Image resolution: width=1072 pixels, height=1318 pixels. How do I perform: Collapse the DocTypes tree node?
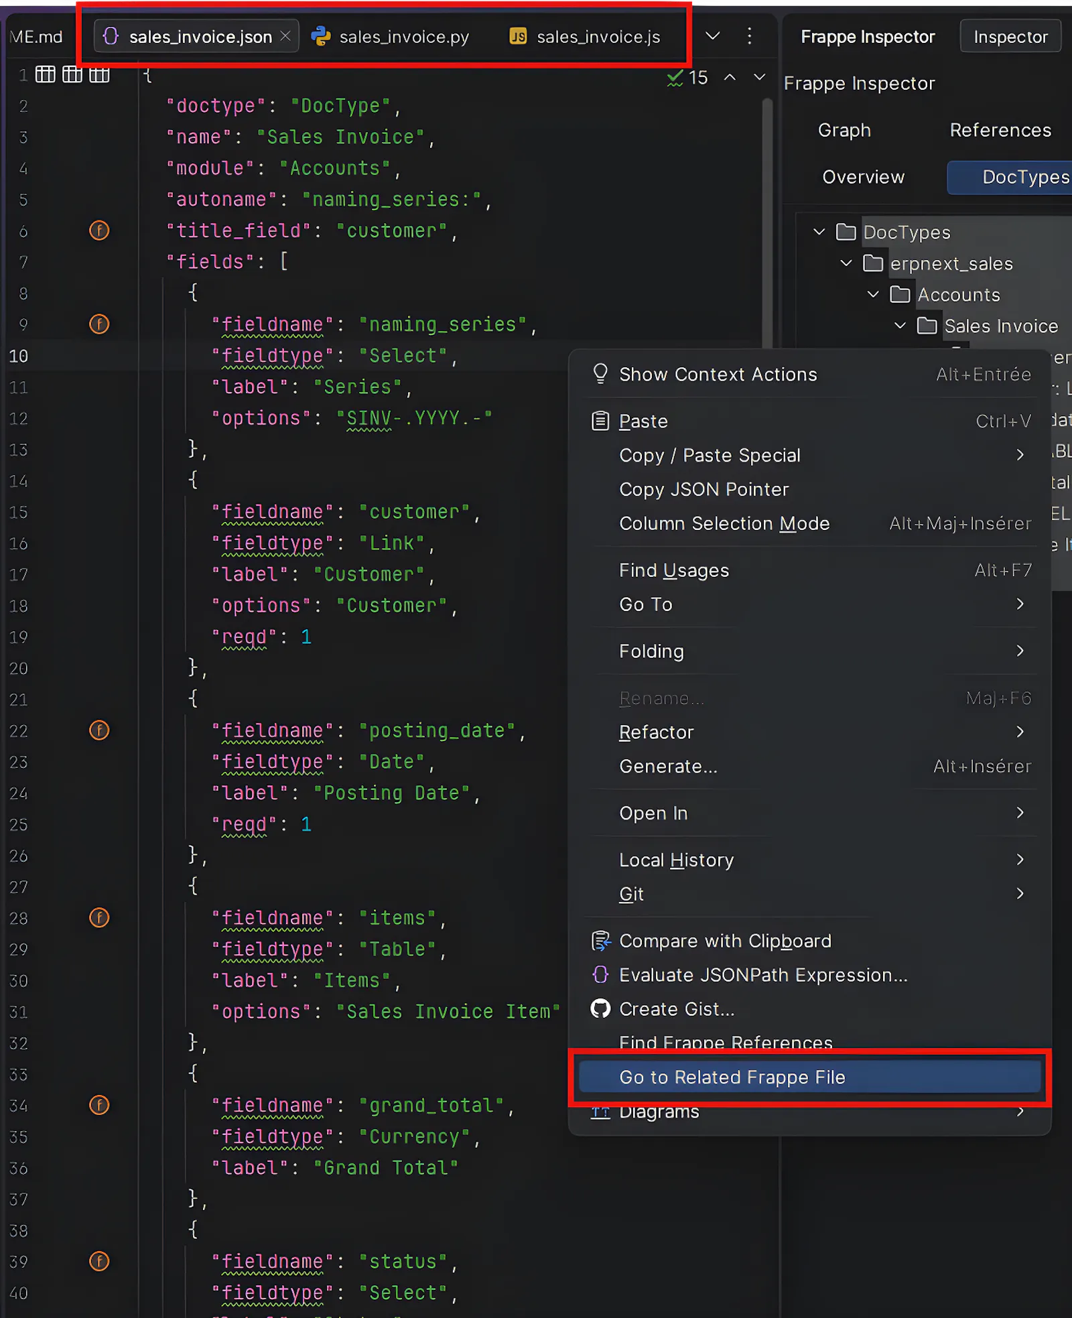click(x=819, y=232)
